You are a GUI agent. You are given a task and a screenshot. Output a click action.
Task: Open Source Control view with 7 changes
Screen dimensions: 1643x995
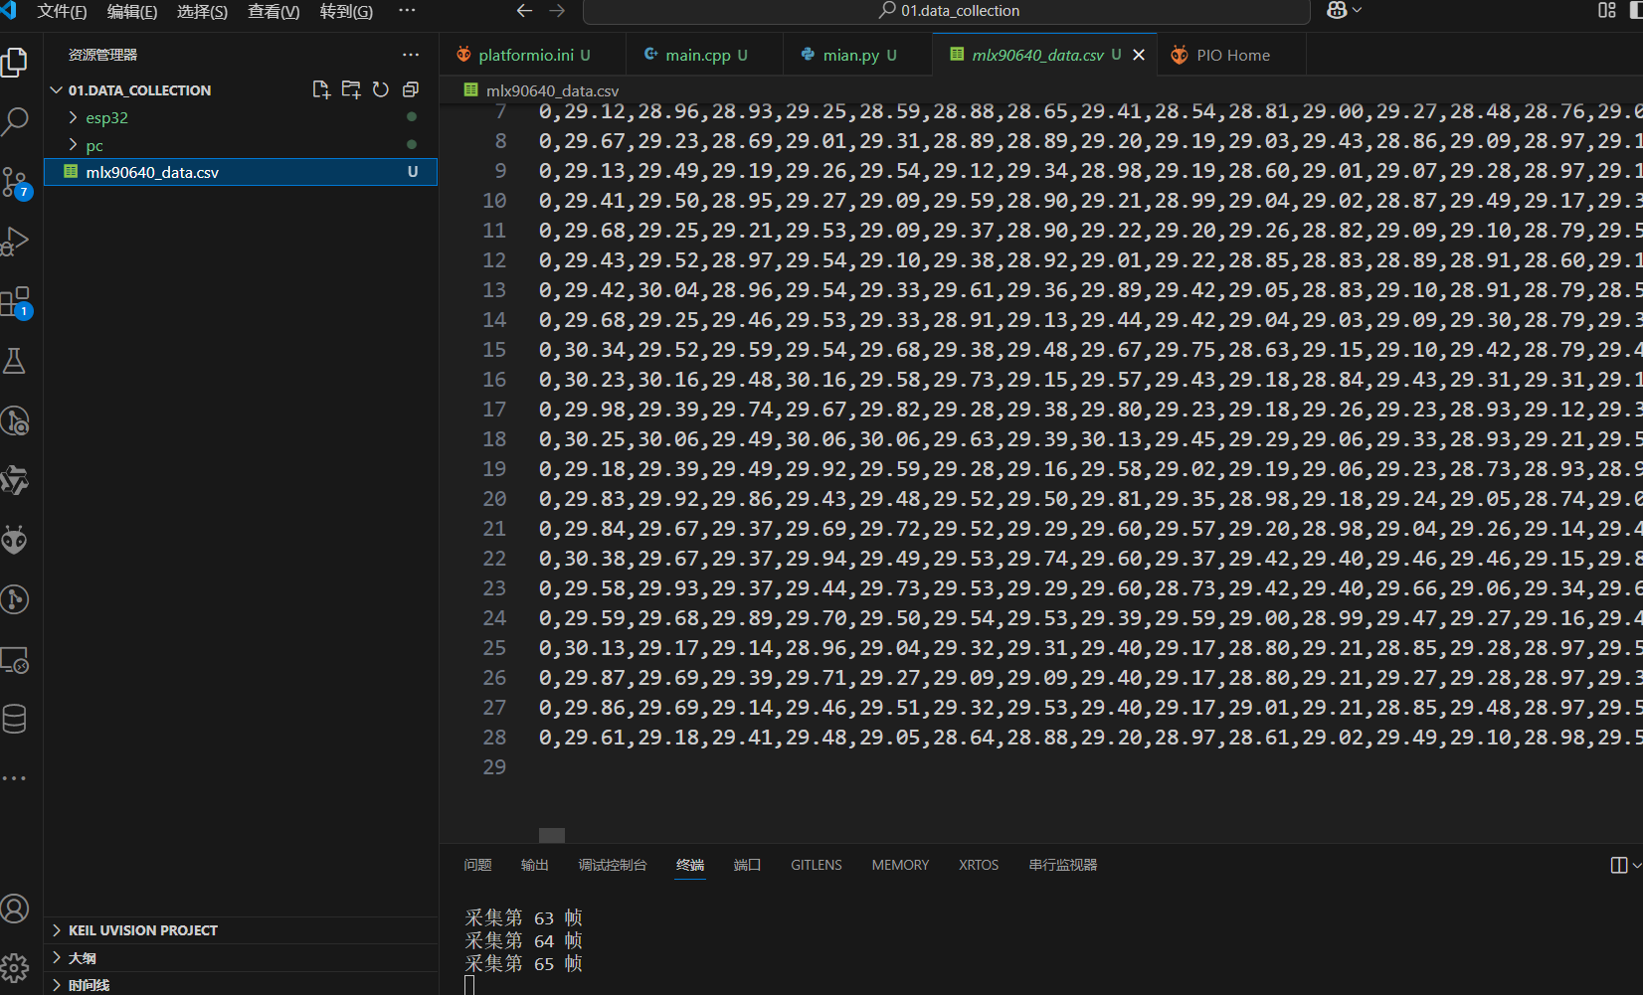(x=15, y=182)
